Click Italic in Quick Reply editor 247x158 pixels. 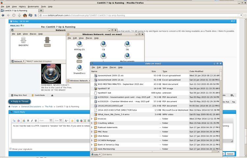pos(32,121)
